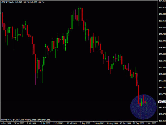Viewport: 166px width, 125px height.
Task: Click the 10 Sep 2009 date label
Action: point(125,123)
